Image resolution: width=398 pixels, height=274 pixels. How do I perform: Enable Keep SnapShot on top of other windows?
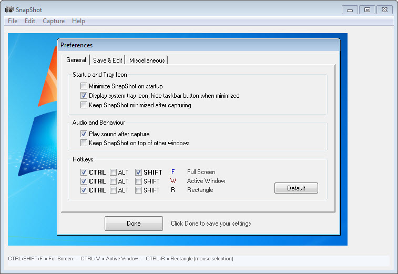tap(84, 143)
